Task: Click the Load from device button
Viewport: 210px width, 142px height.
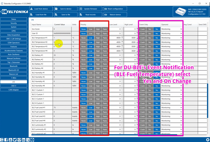Action: (41, 9)
